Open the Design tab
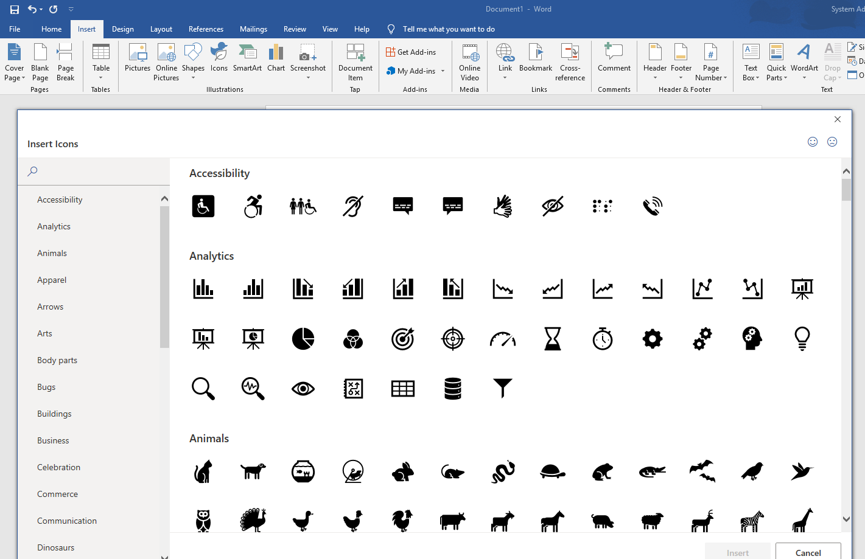 123,29
